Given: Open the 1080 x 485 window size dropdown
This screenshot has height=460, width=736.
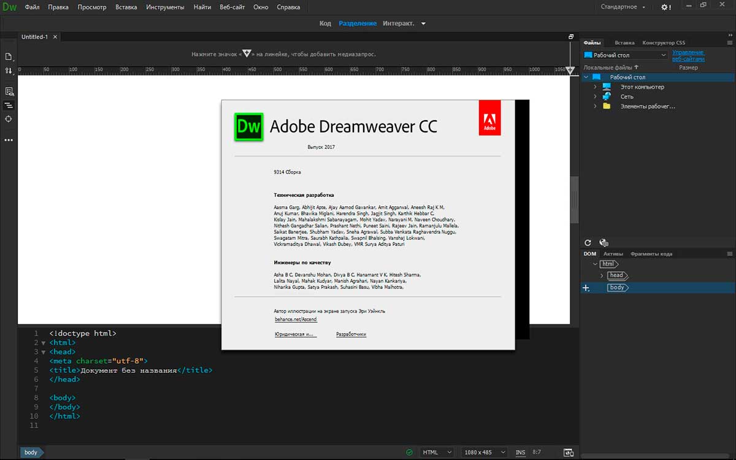Looking at the screenshot, I should tap(485, 453).
